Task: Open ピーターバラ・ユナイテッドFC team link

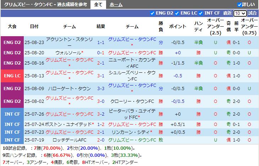Action: click(x=132, y=114)
